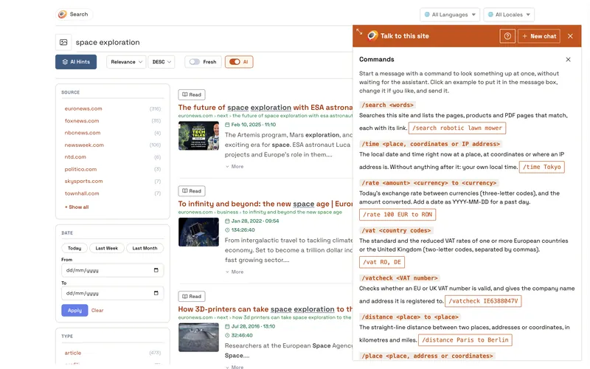Open the satellite over Earth thumbnail
Image resolution: width=590 pixels, height=369 pixels.
[198, 232]
